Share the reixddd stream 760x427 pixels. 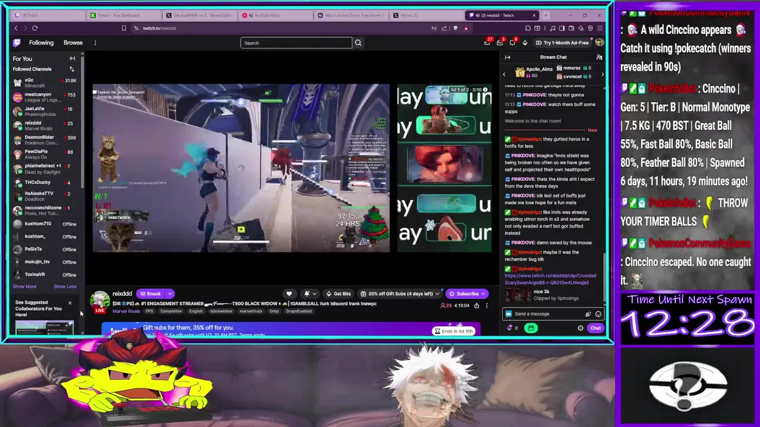click(476, 305)
